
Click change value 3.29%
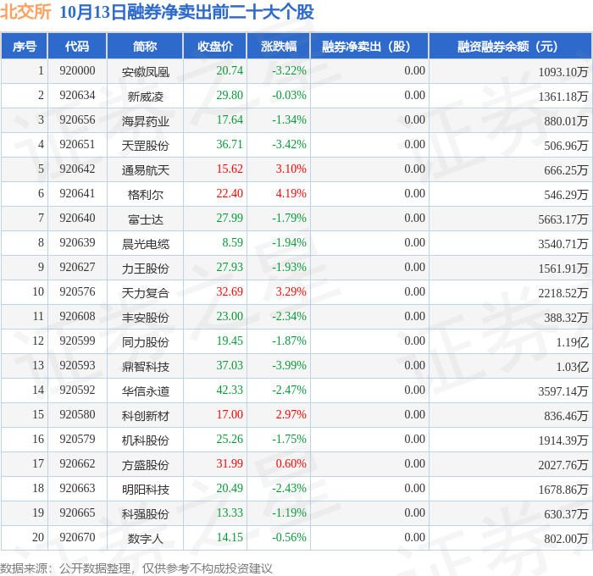(x=291, y=292)
